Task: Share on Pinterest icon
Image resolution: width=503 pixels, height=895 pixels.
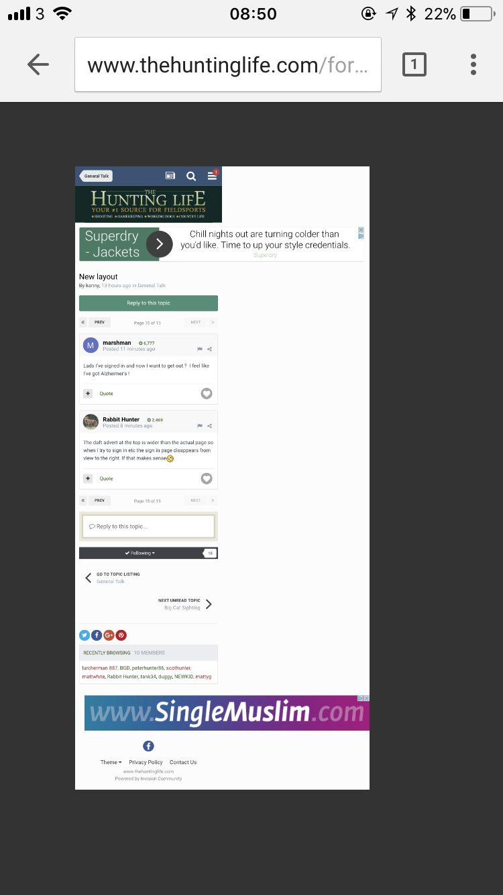Action: (x=121, y=635)
